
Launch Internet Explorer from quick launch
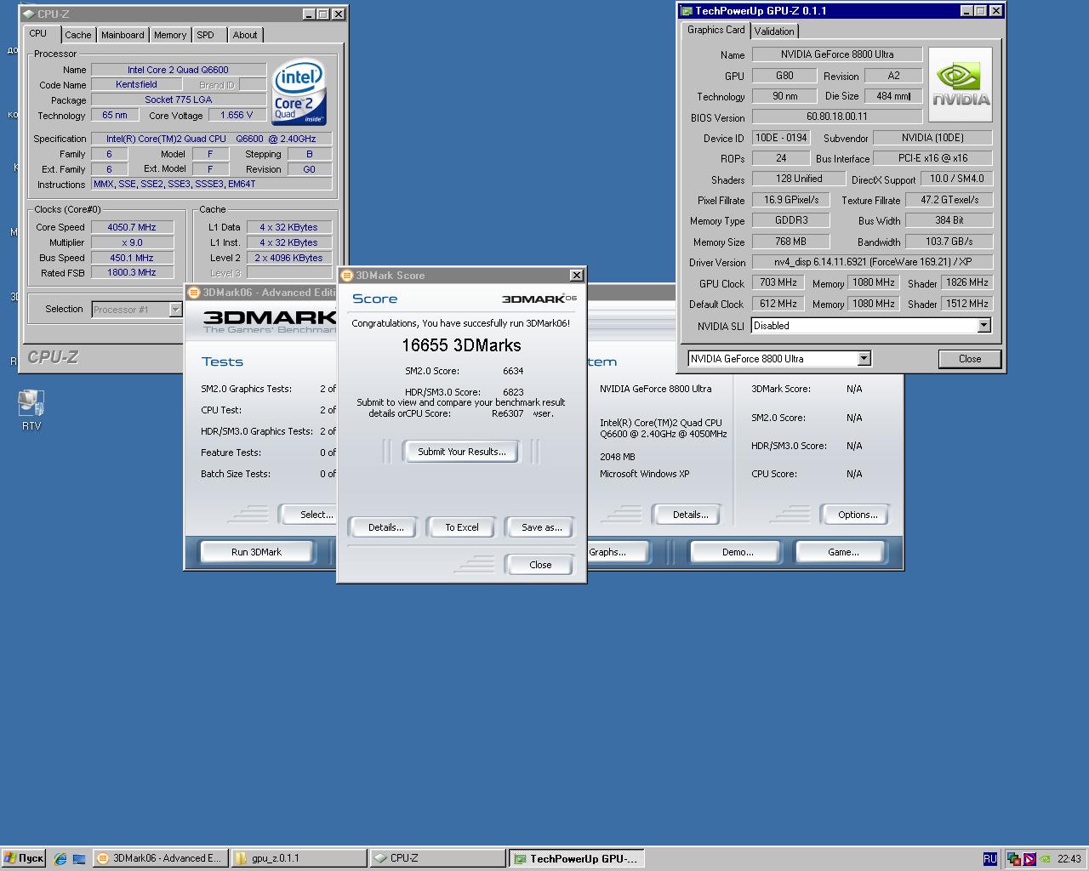pyautogui.click(x=60, y=858)
